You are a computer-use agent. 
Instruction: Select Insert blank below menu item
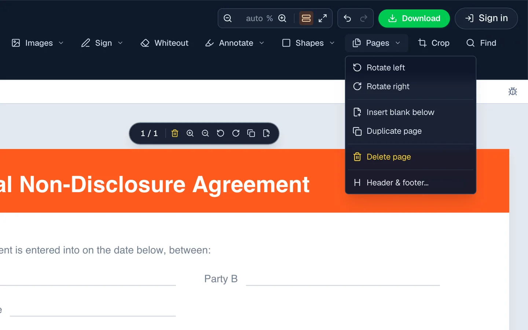pyautogui.click(x=411, y=112)
